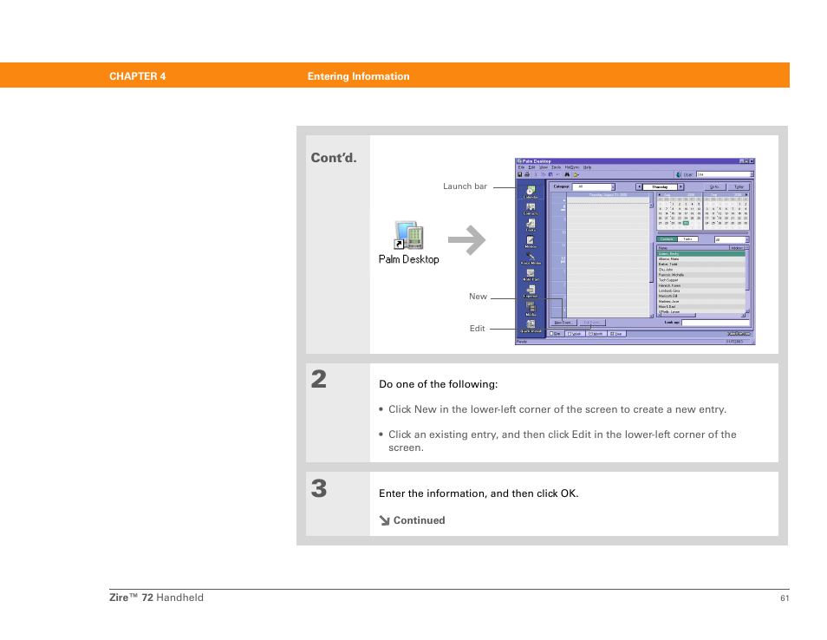Click the Go to button
The height and width of the screenshot is (640, 827).
(x=715, y=186)
